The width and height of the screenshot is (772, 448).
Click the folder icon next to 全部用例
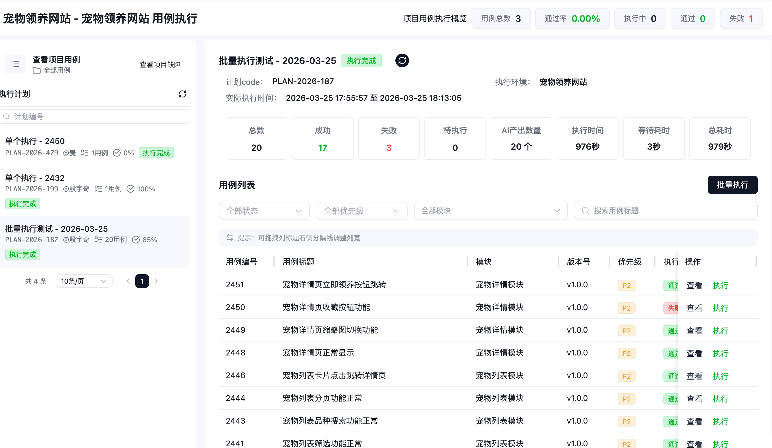pos(36,70)
